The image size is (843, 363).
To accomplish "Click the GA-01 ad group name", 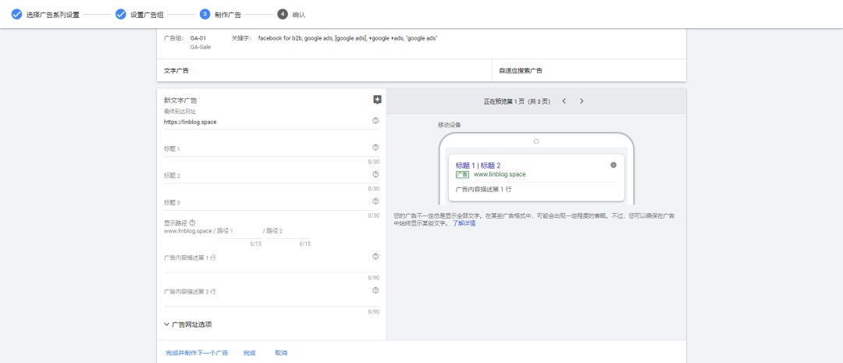I will coord(197,38).
